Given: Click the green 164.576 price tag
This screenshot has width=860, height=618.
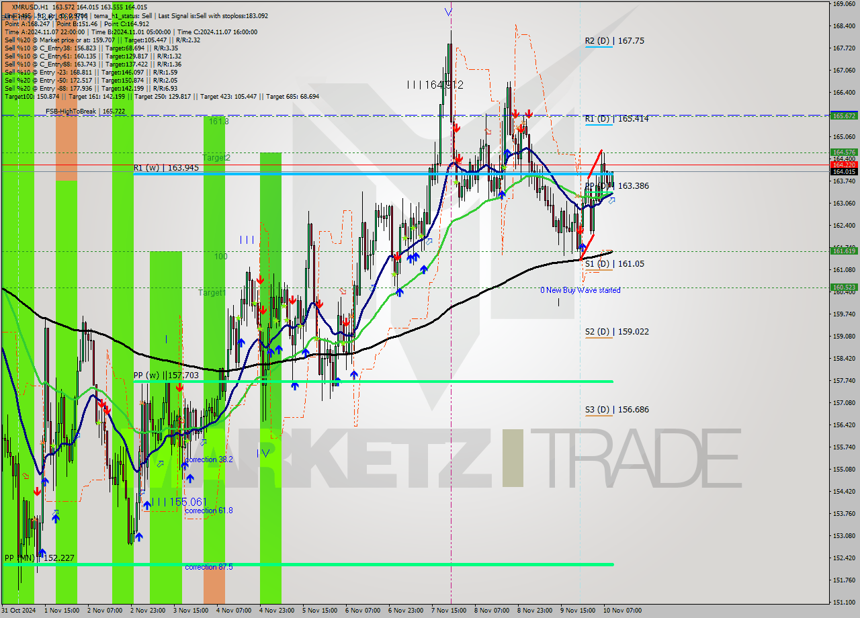Looking at the screenshot, I should [x=844, y=152].
